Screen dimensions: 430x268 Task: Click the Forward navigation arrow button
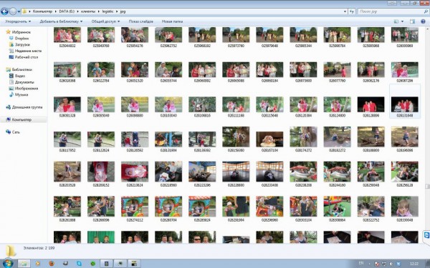[13, 11]
